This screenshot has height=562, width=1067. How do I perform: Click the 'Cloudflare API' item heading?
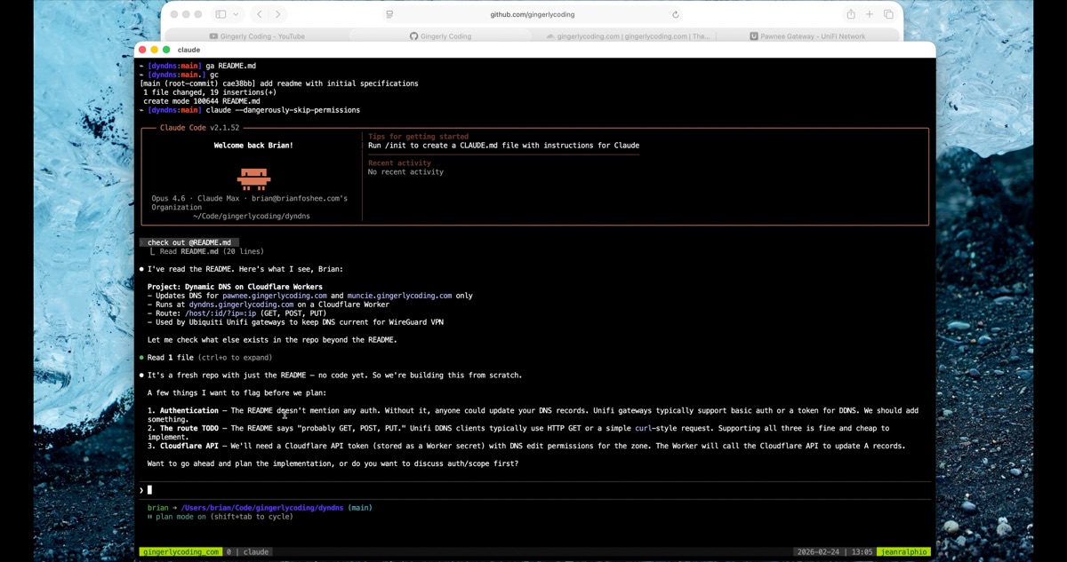pyautogui.click(x=189, y=446)
